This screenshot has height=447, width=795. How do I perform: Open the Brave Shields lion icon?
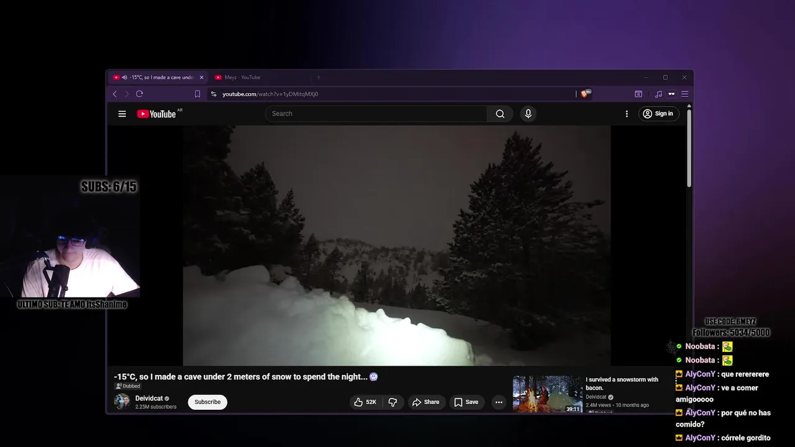tap(584, 94)
